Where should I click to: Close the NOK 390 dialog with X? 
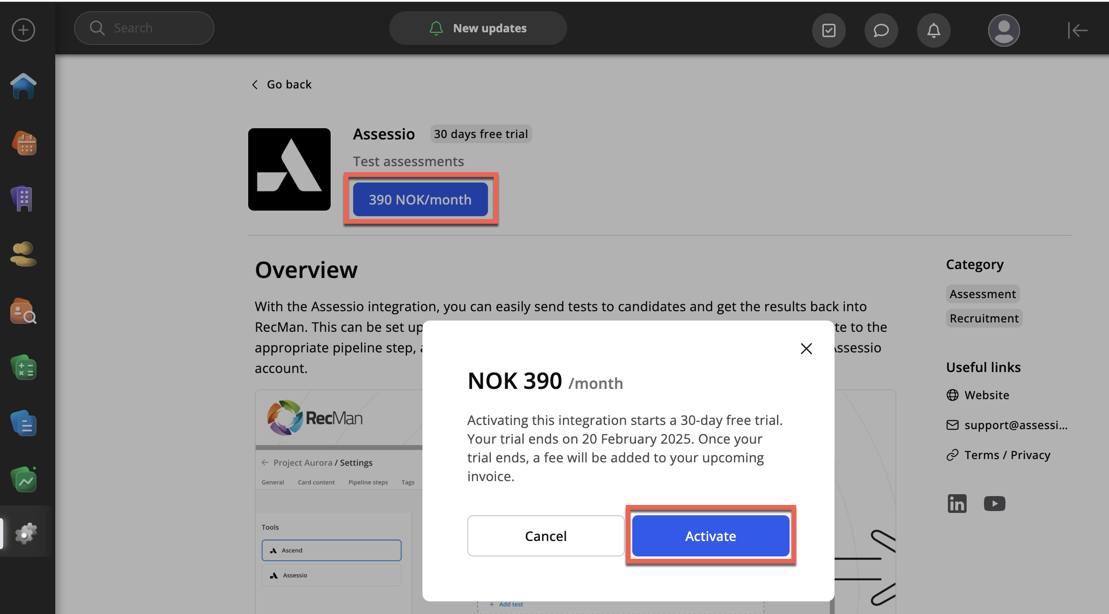(x=806, y=349)
